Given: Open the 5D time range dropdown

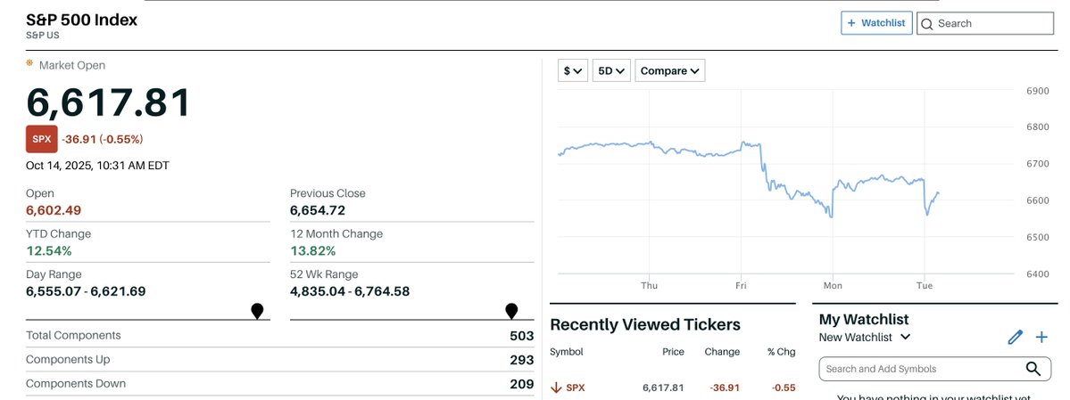Looking at the screenshot, I should coord(611,71).
